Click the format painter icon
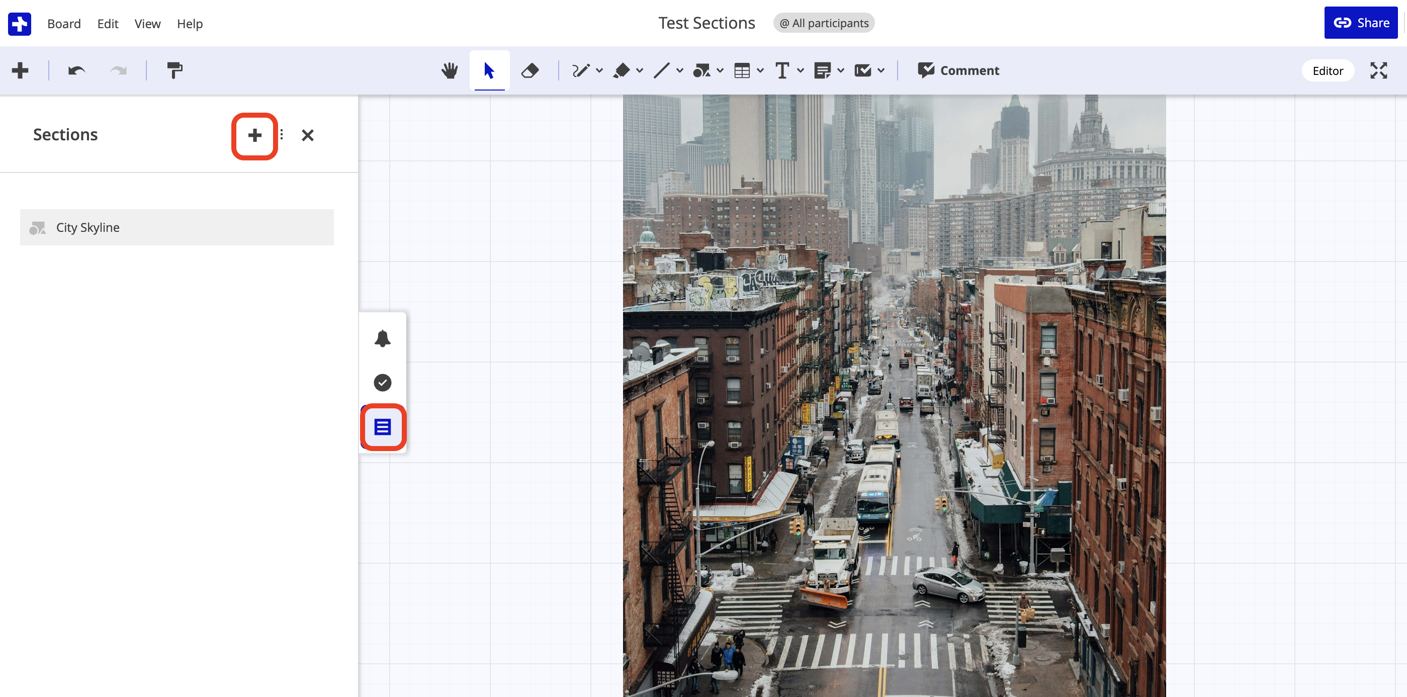 [x=174, y=70]
